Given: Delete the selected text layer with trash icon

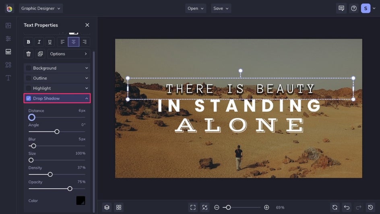Looking at the screenshot, I should pyautogui.click(x=28, y=54).
